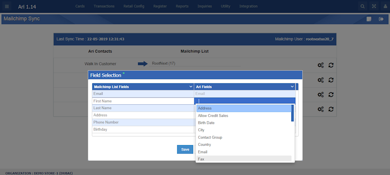Open the Transactions menu
This screenshot has height=175, width=390.
pos(104,6)
